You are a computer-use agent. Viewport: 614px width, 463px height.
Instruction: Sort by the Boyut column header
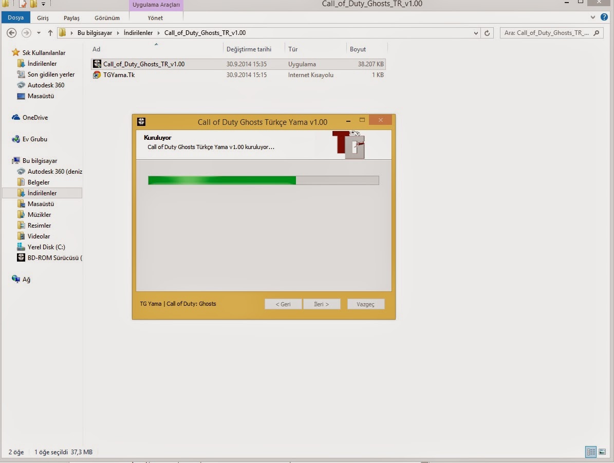(358, 49)
